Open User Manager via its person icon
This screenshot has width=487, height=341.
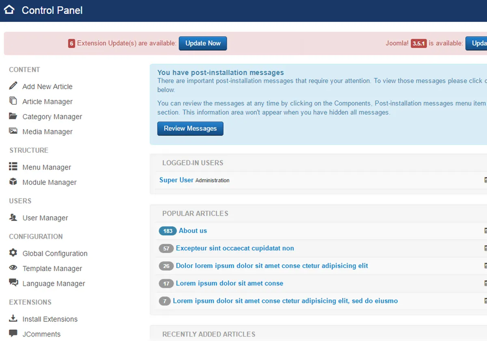(x=13, y=218)
